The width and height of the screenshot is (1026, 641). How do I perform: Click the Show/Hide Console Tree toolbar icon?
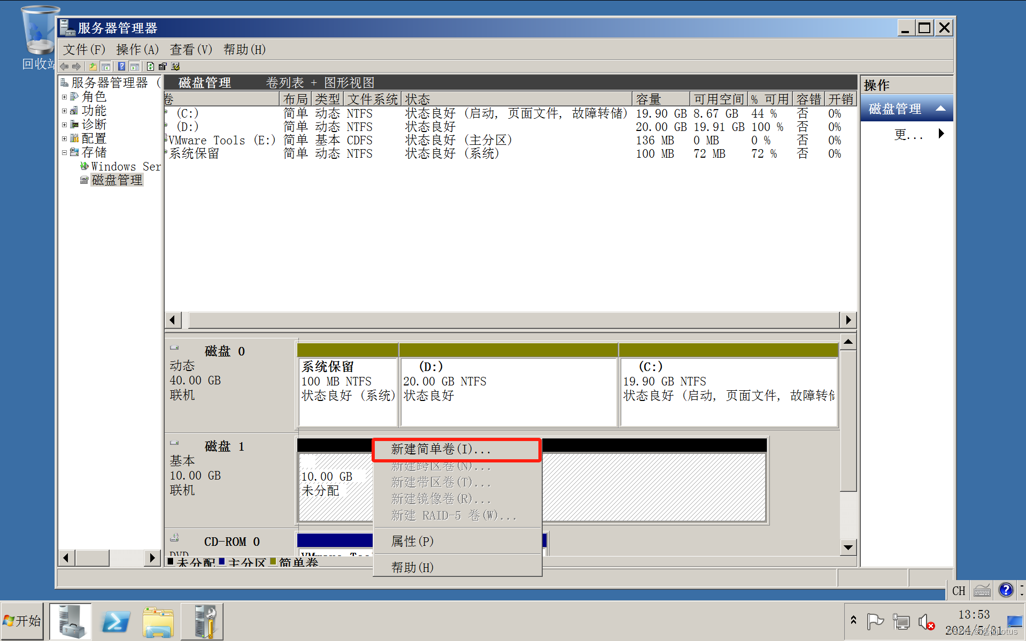pyautogui.click(x=106, y=66)
